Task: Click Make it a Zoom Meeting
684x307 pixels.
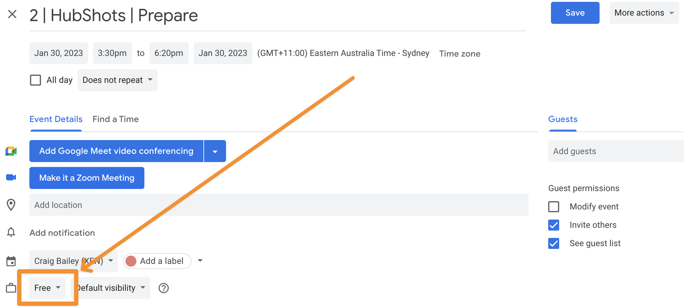Action: tap(87, 178)
